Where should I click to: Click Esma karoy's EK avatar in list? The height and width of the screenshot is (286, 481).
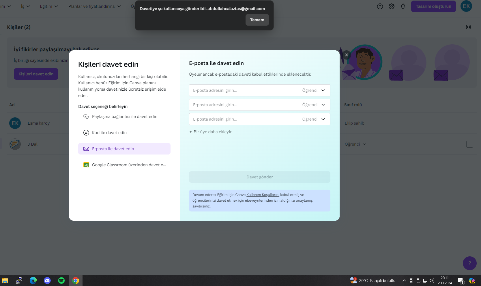pos(15,123)
